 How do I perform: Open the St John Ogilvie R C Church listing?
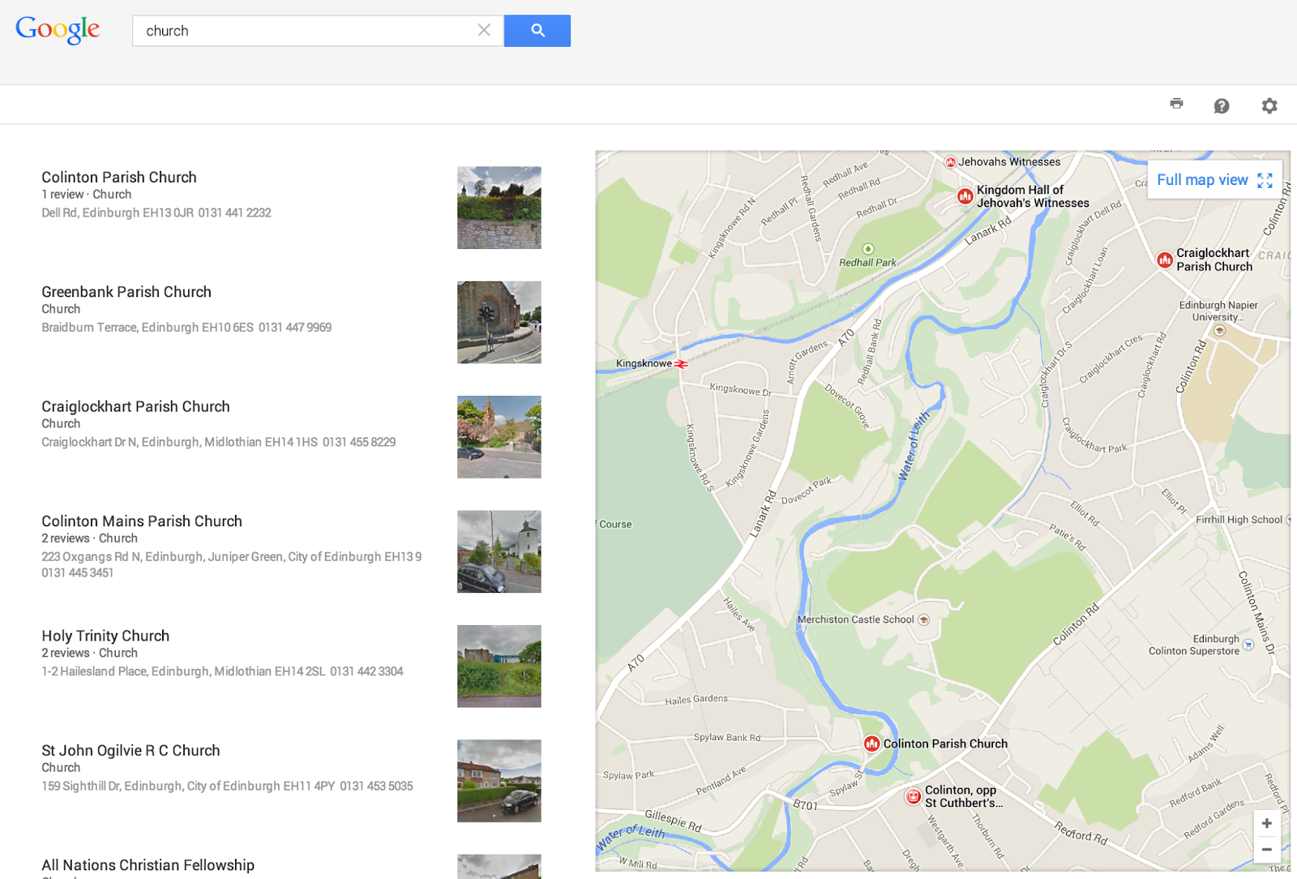[131, 750]
